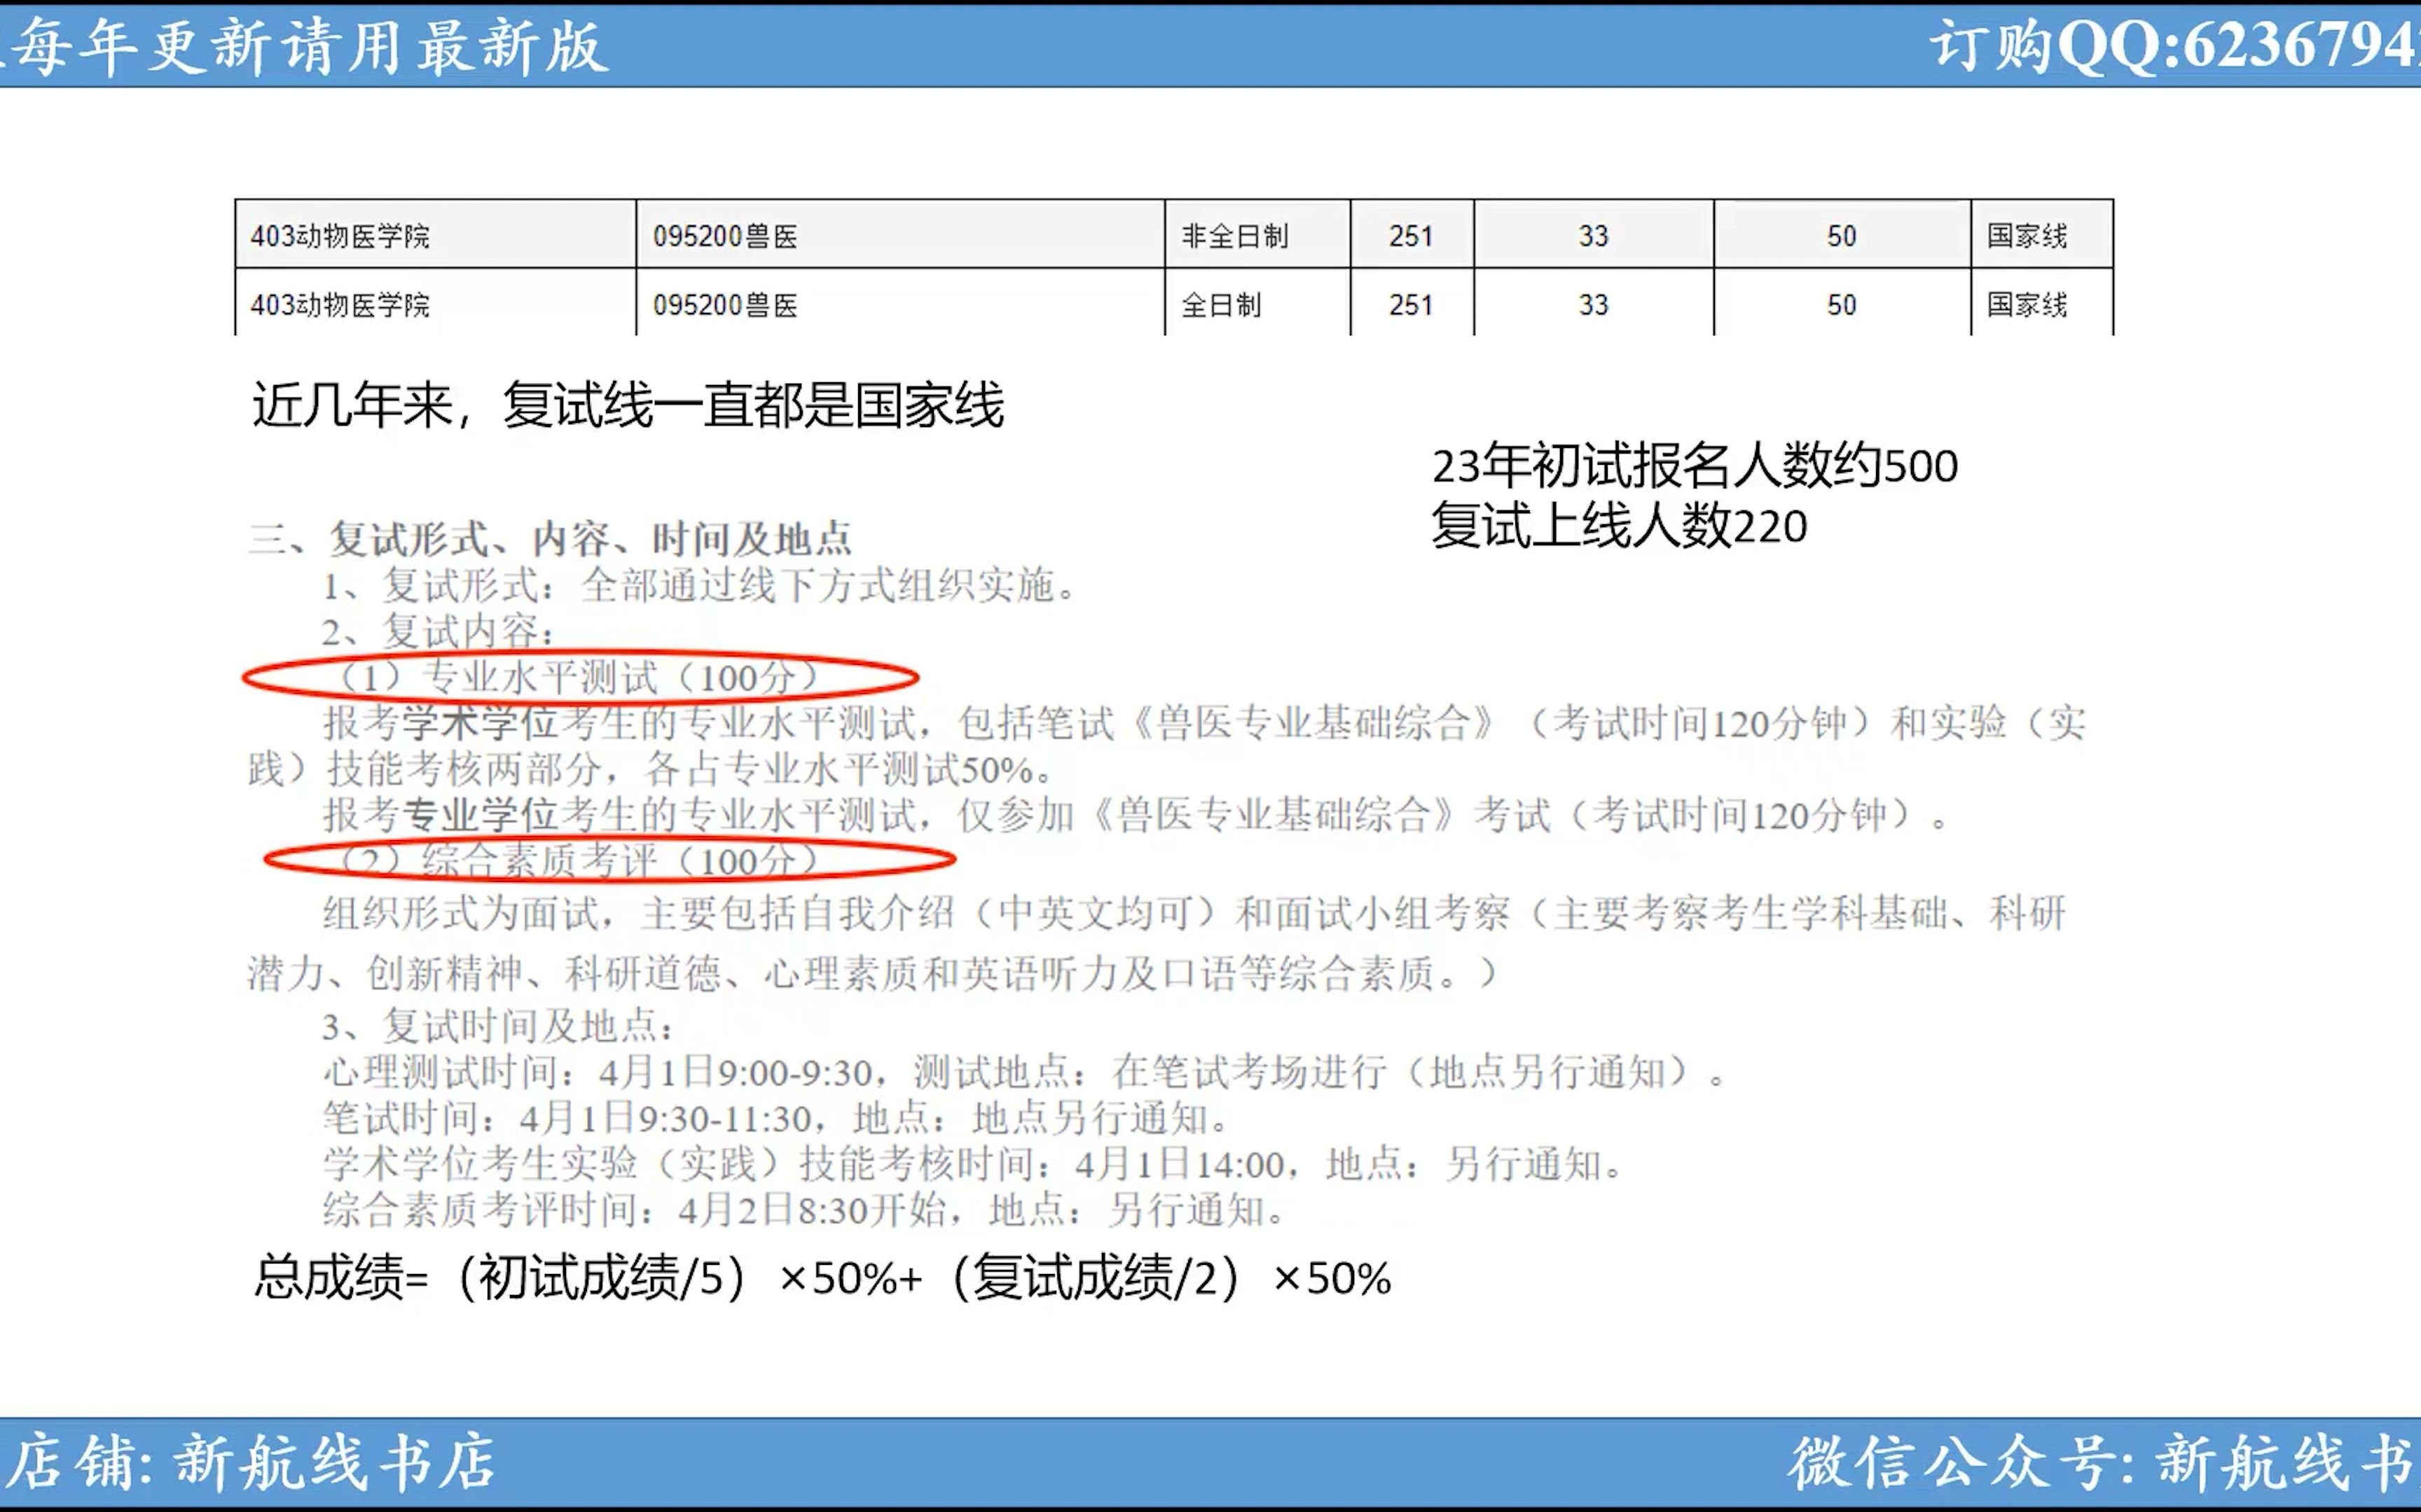Click the '33' value in the 全日制 row
The width and height of the screenshot is (2421, 1512).
(x=1594, y=305)
